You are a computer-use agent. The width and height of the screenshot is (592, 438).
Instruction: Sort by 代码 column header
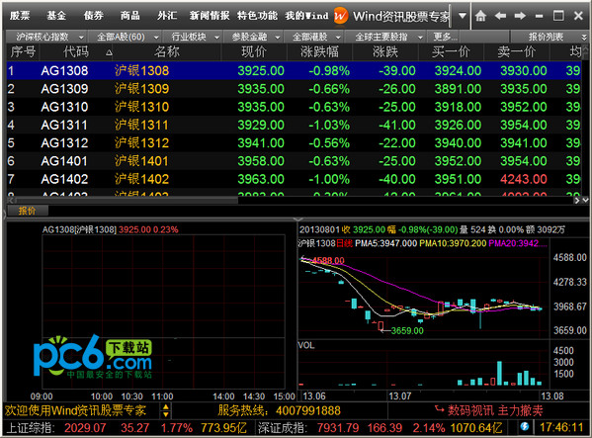coord(76,51)
